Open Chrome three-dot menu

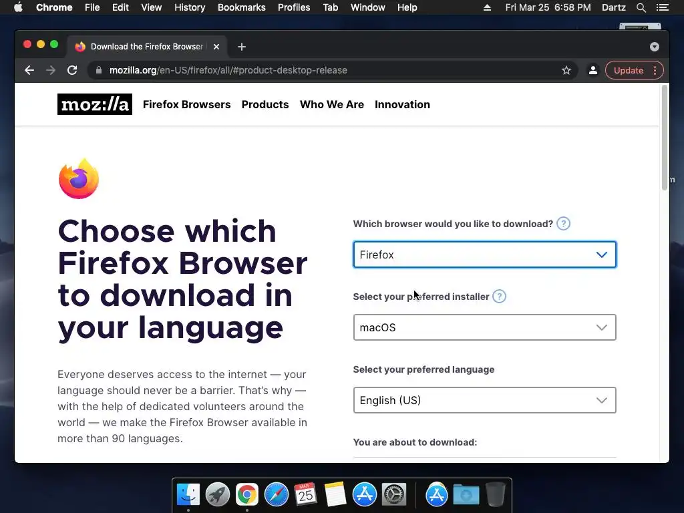click(655, 70)
